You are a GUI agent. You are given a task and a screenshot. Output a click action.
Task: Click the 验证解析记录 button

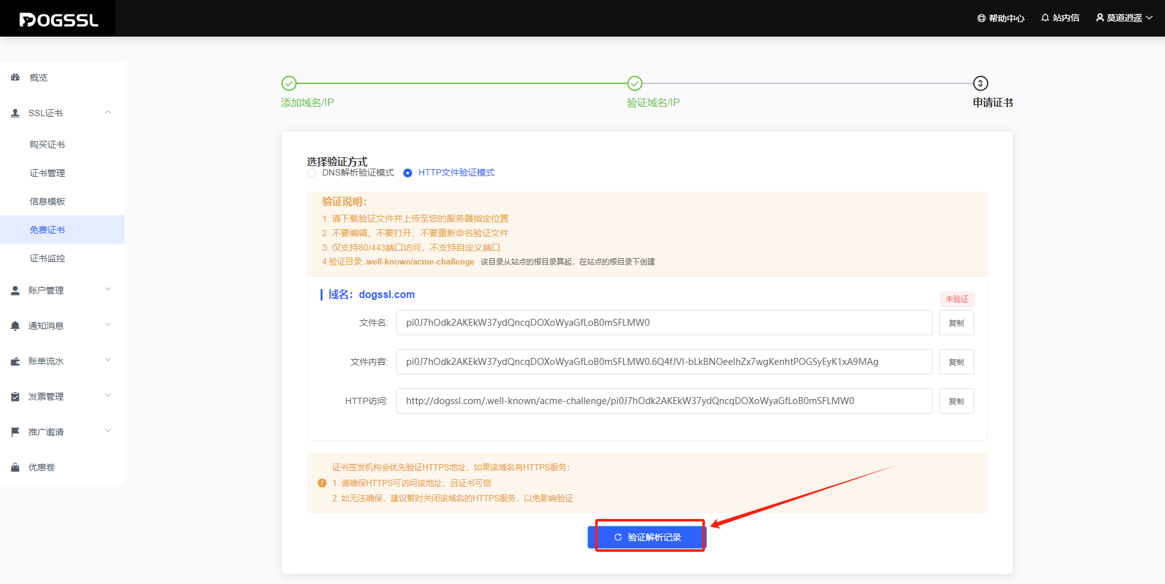pyautogui.click(x=647, y=537)
